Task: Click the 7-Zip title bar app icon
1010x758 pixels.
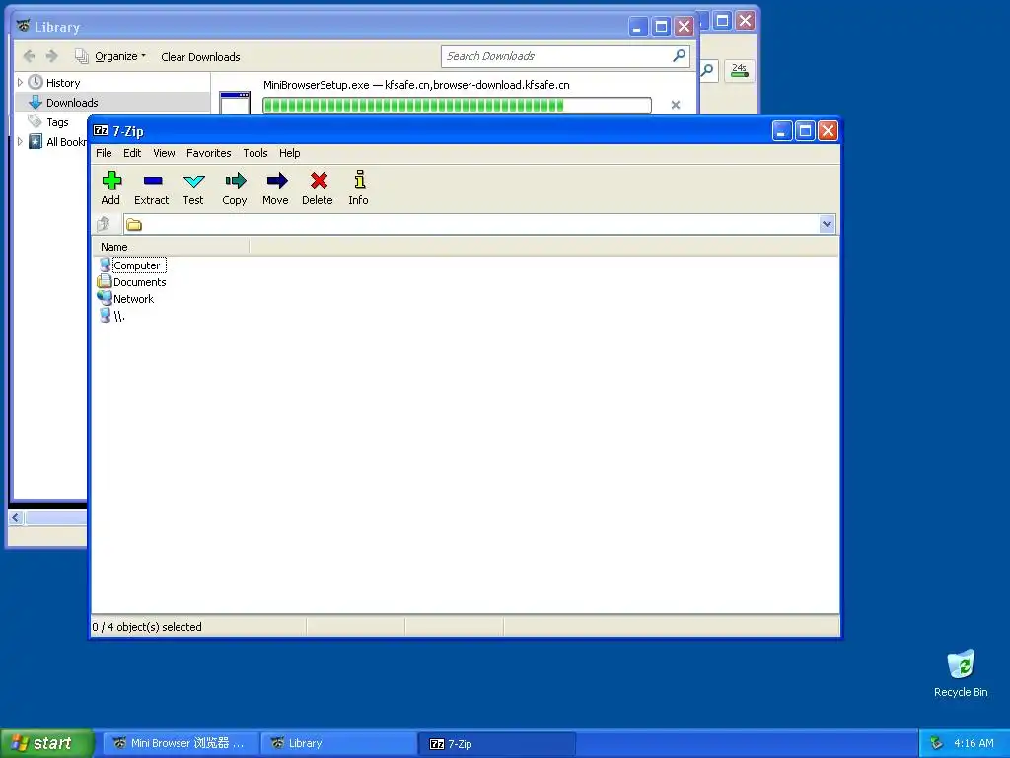Action: click(x=102, y=131)
